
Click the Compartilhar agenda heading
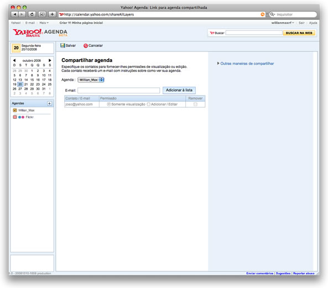click(x=87, y=60)
